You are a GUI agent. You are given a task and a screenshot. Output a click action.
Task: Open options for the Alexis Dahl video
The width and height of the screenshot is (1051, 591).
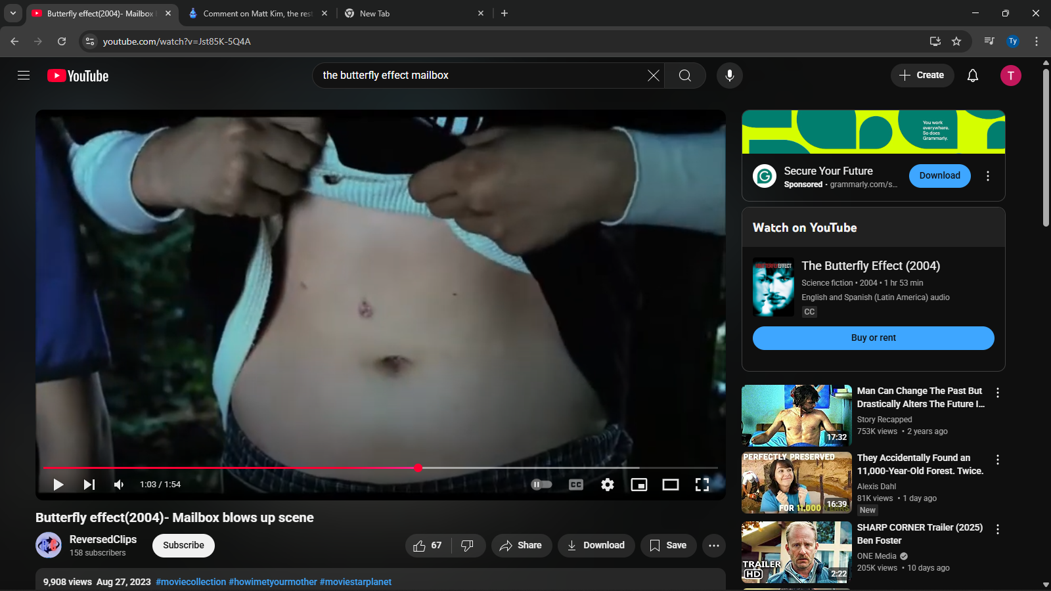pyautogui.click(x=998, y=460)
